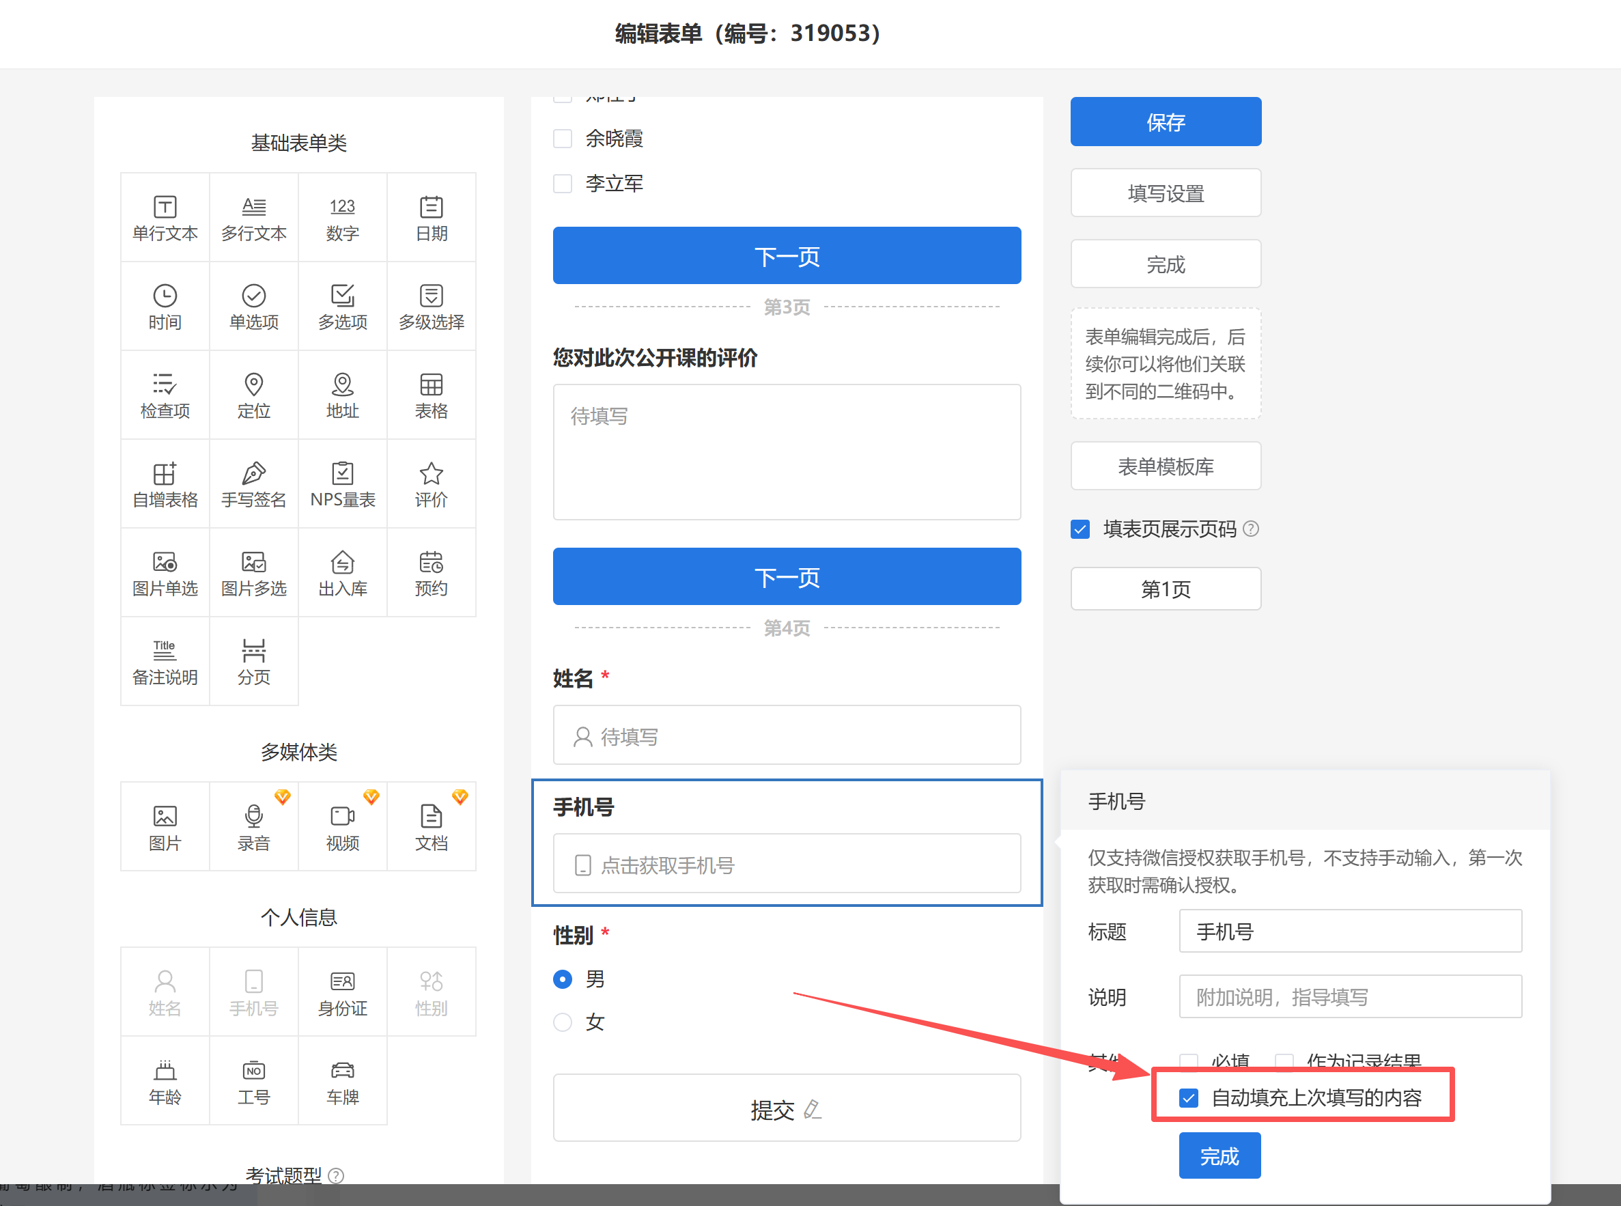Confirm field settings with blue 完成 button
The width and height of the screenshot is (1621, 1206).
click(1219, 1155)
